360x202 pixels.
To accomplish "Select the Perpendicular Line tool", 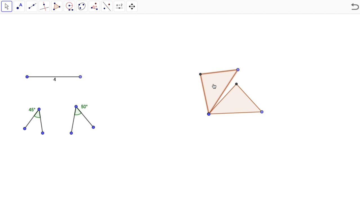I will click(x=44, y=6).
